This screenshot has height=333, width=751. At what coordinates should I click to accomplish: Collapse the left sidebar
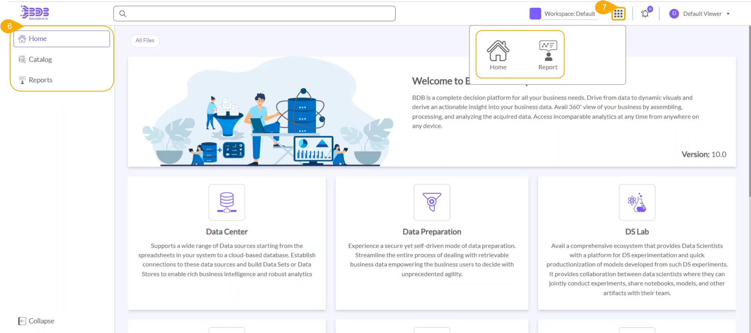(x=36, y=321)
